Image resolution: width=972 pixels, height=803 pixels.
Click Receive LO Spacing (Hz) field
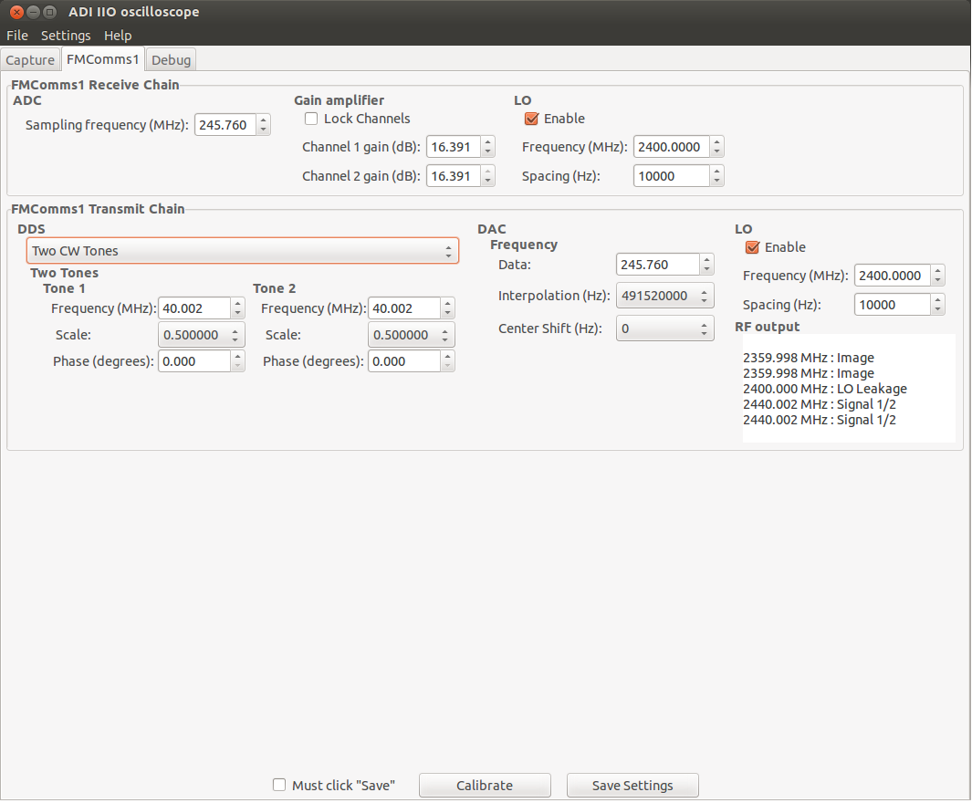click(672, 176)
